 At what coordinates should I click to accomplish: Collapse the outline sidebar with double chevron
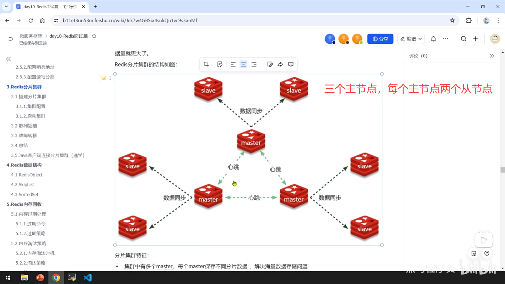tap(8, 59)
